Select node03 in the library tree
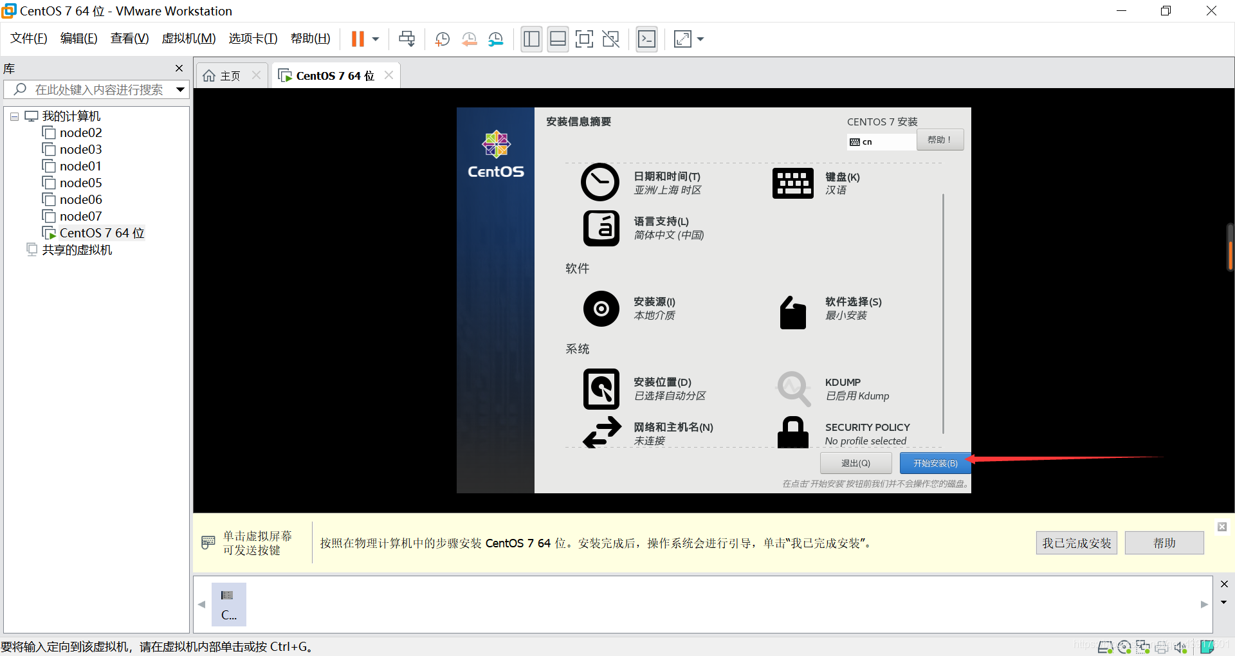The image size is (1235, 656). 72,150
